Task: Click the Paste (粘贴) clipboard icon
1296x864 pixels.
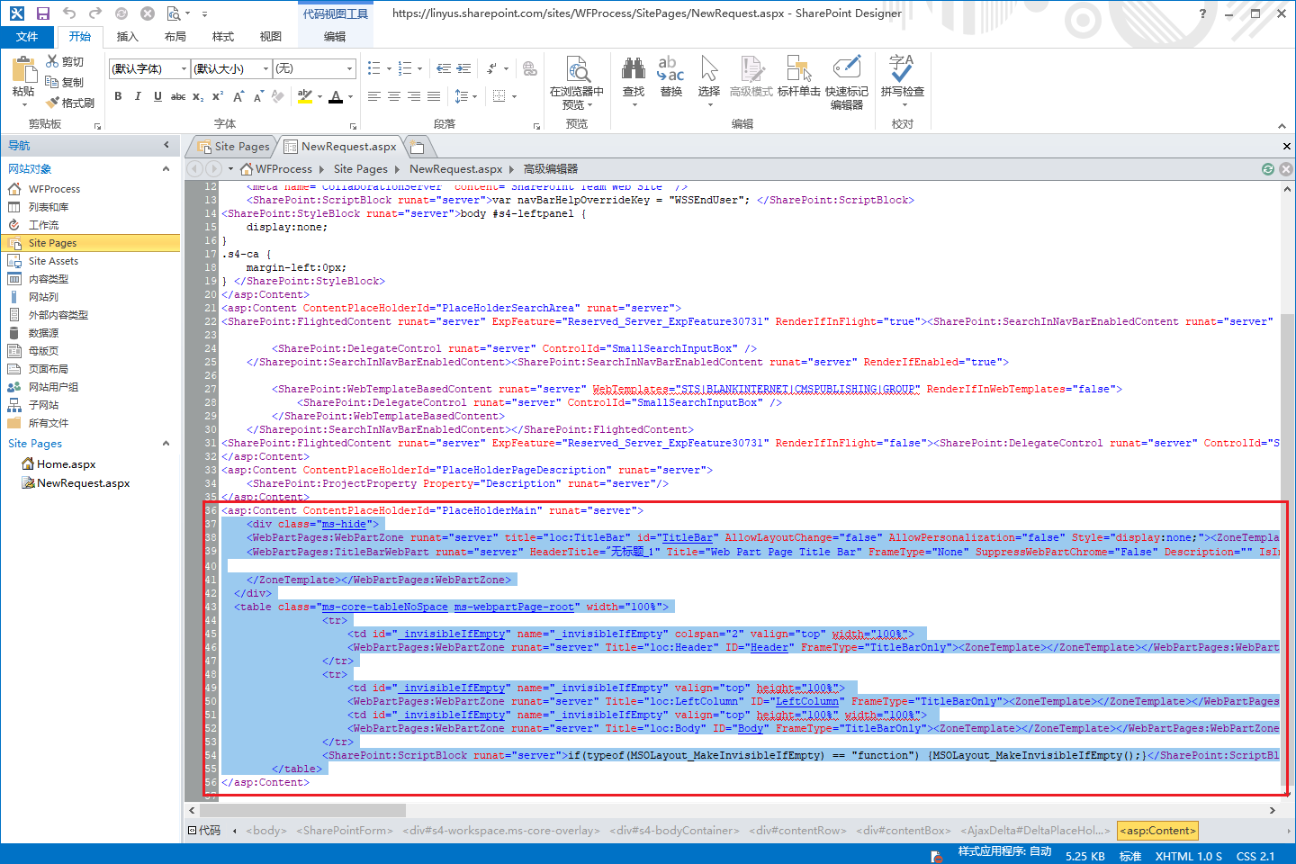Action: pyautogui.click(x=24, y=69)
